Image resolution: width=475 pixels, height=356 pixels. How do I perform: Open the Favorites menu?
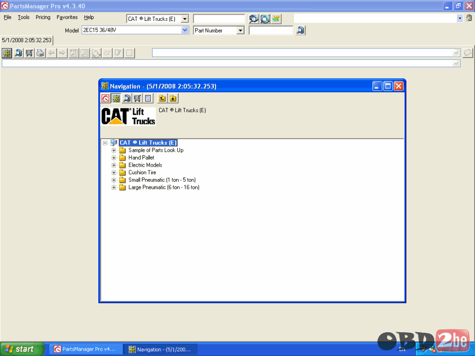(x=67, y=17)
